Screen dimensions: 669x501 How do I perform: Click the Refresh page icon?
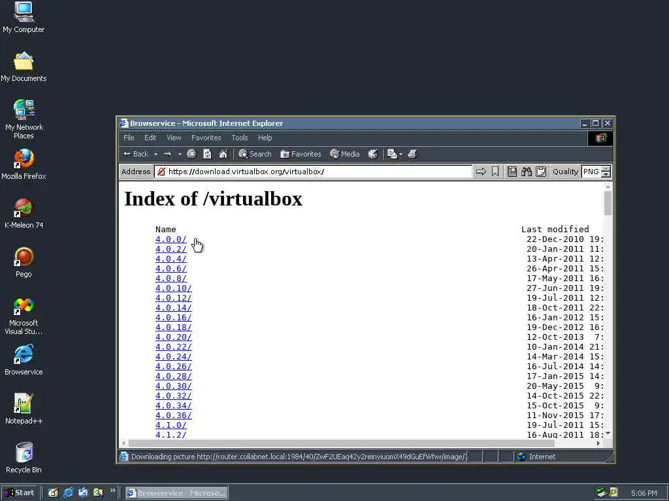click(x=207, y=154)
